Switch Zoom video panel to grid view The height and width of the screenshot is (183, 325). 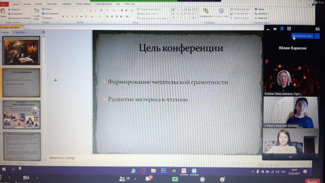click(289, 29)
